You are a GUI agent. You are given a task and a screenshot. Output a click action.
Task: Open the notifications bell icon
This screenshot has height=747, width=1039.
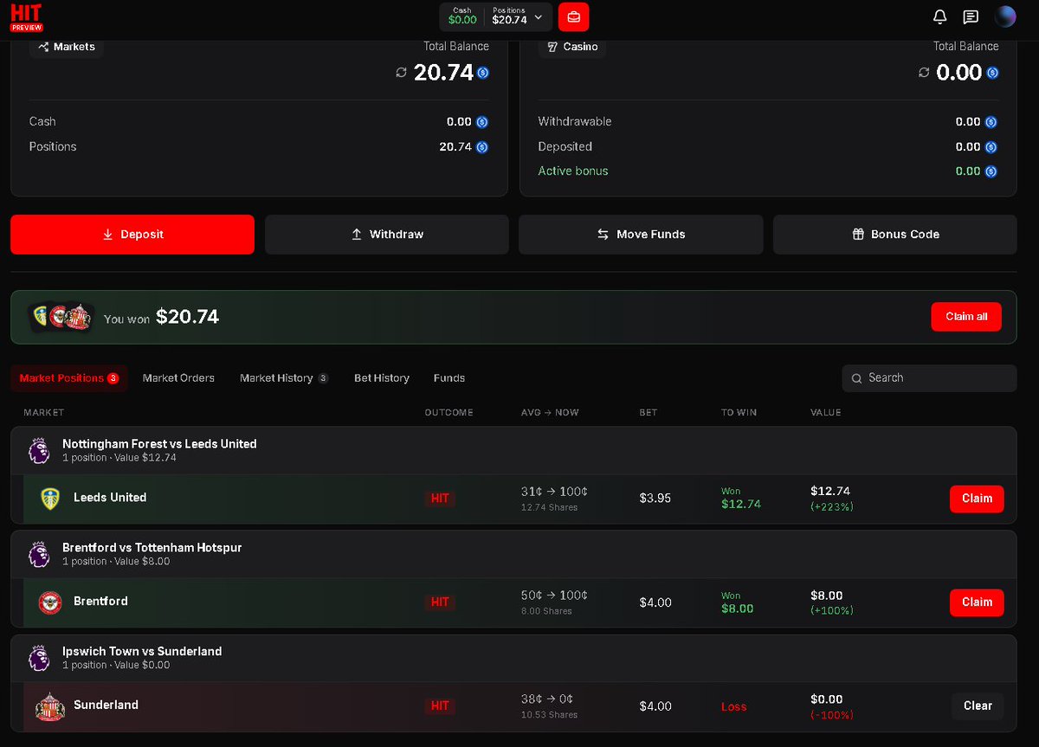pos(939,16)
